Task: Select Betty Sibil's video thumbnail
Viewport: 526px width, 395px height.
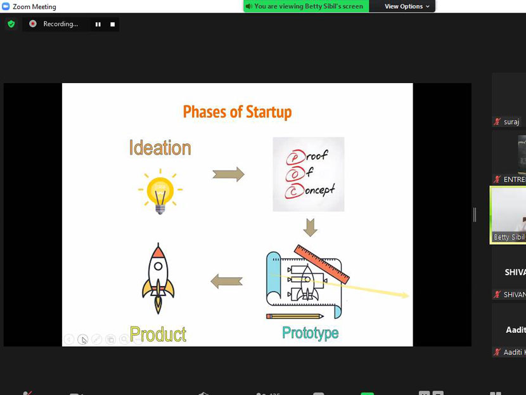Action: point(509,214)
